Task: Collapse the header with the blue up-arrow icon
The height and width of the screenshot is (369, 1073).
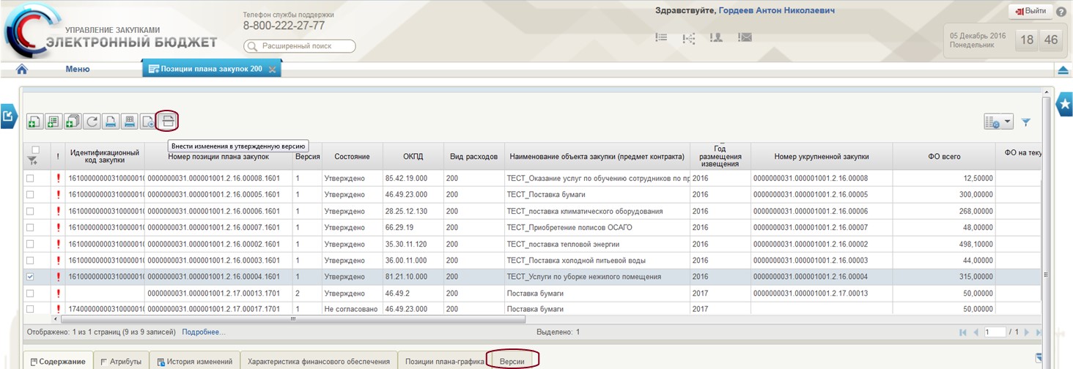Action: pos(1063,70)
